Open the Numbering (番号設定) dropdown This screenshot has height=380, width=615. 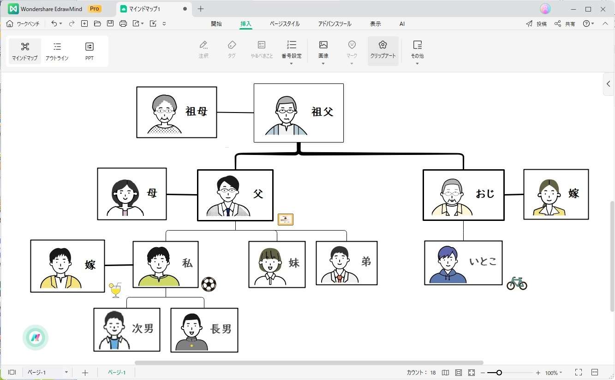(x=291, y=63)
